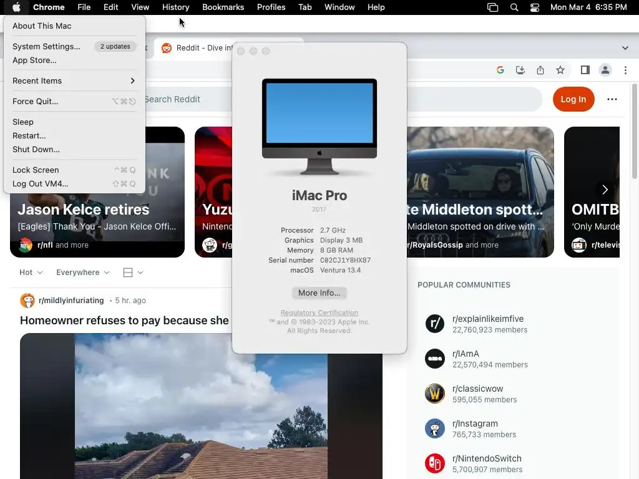
Task: Open the Profiles menu
Action: pos(271,7)
